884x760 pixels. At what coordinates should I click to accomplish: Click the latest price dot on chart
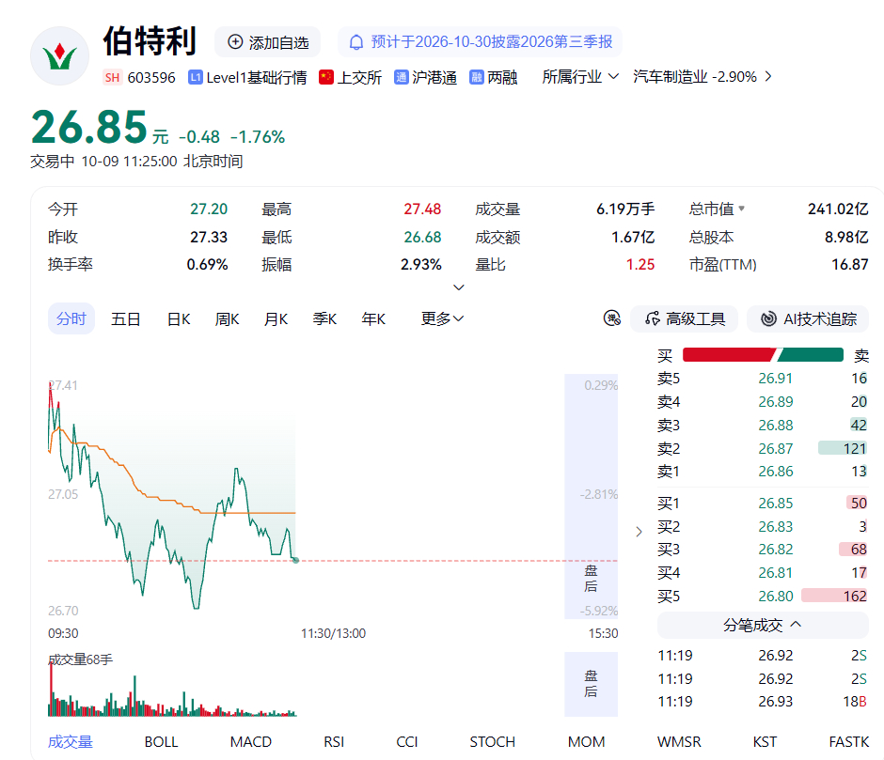pyautogui.click(x=296, y=560)
